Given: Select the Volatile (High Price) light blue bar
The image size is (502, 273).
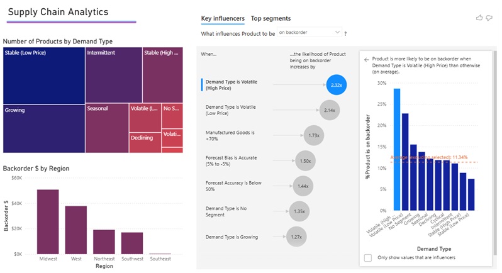Looking at the screenshot, I should coord(397,149).
